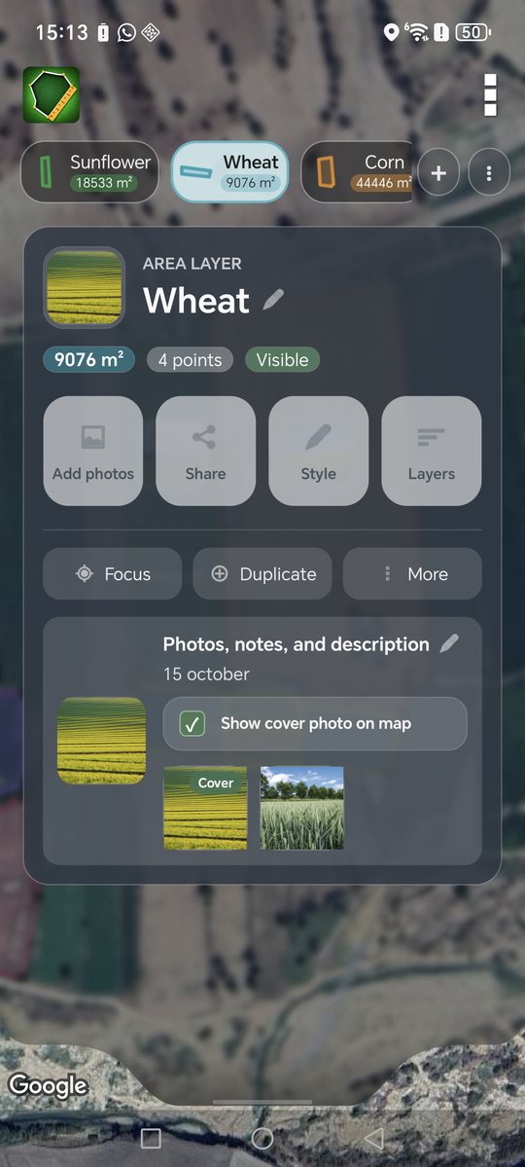
Task: Edit photos, notes, and description pencil
Action: coord(449,643)
